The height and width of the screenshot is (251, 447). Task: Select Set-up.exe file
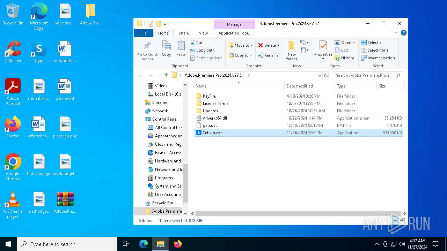[x=299, y=133]
